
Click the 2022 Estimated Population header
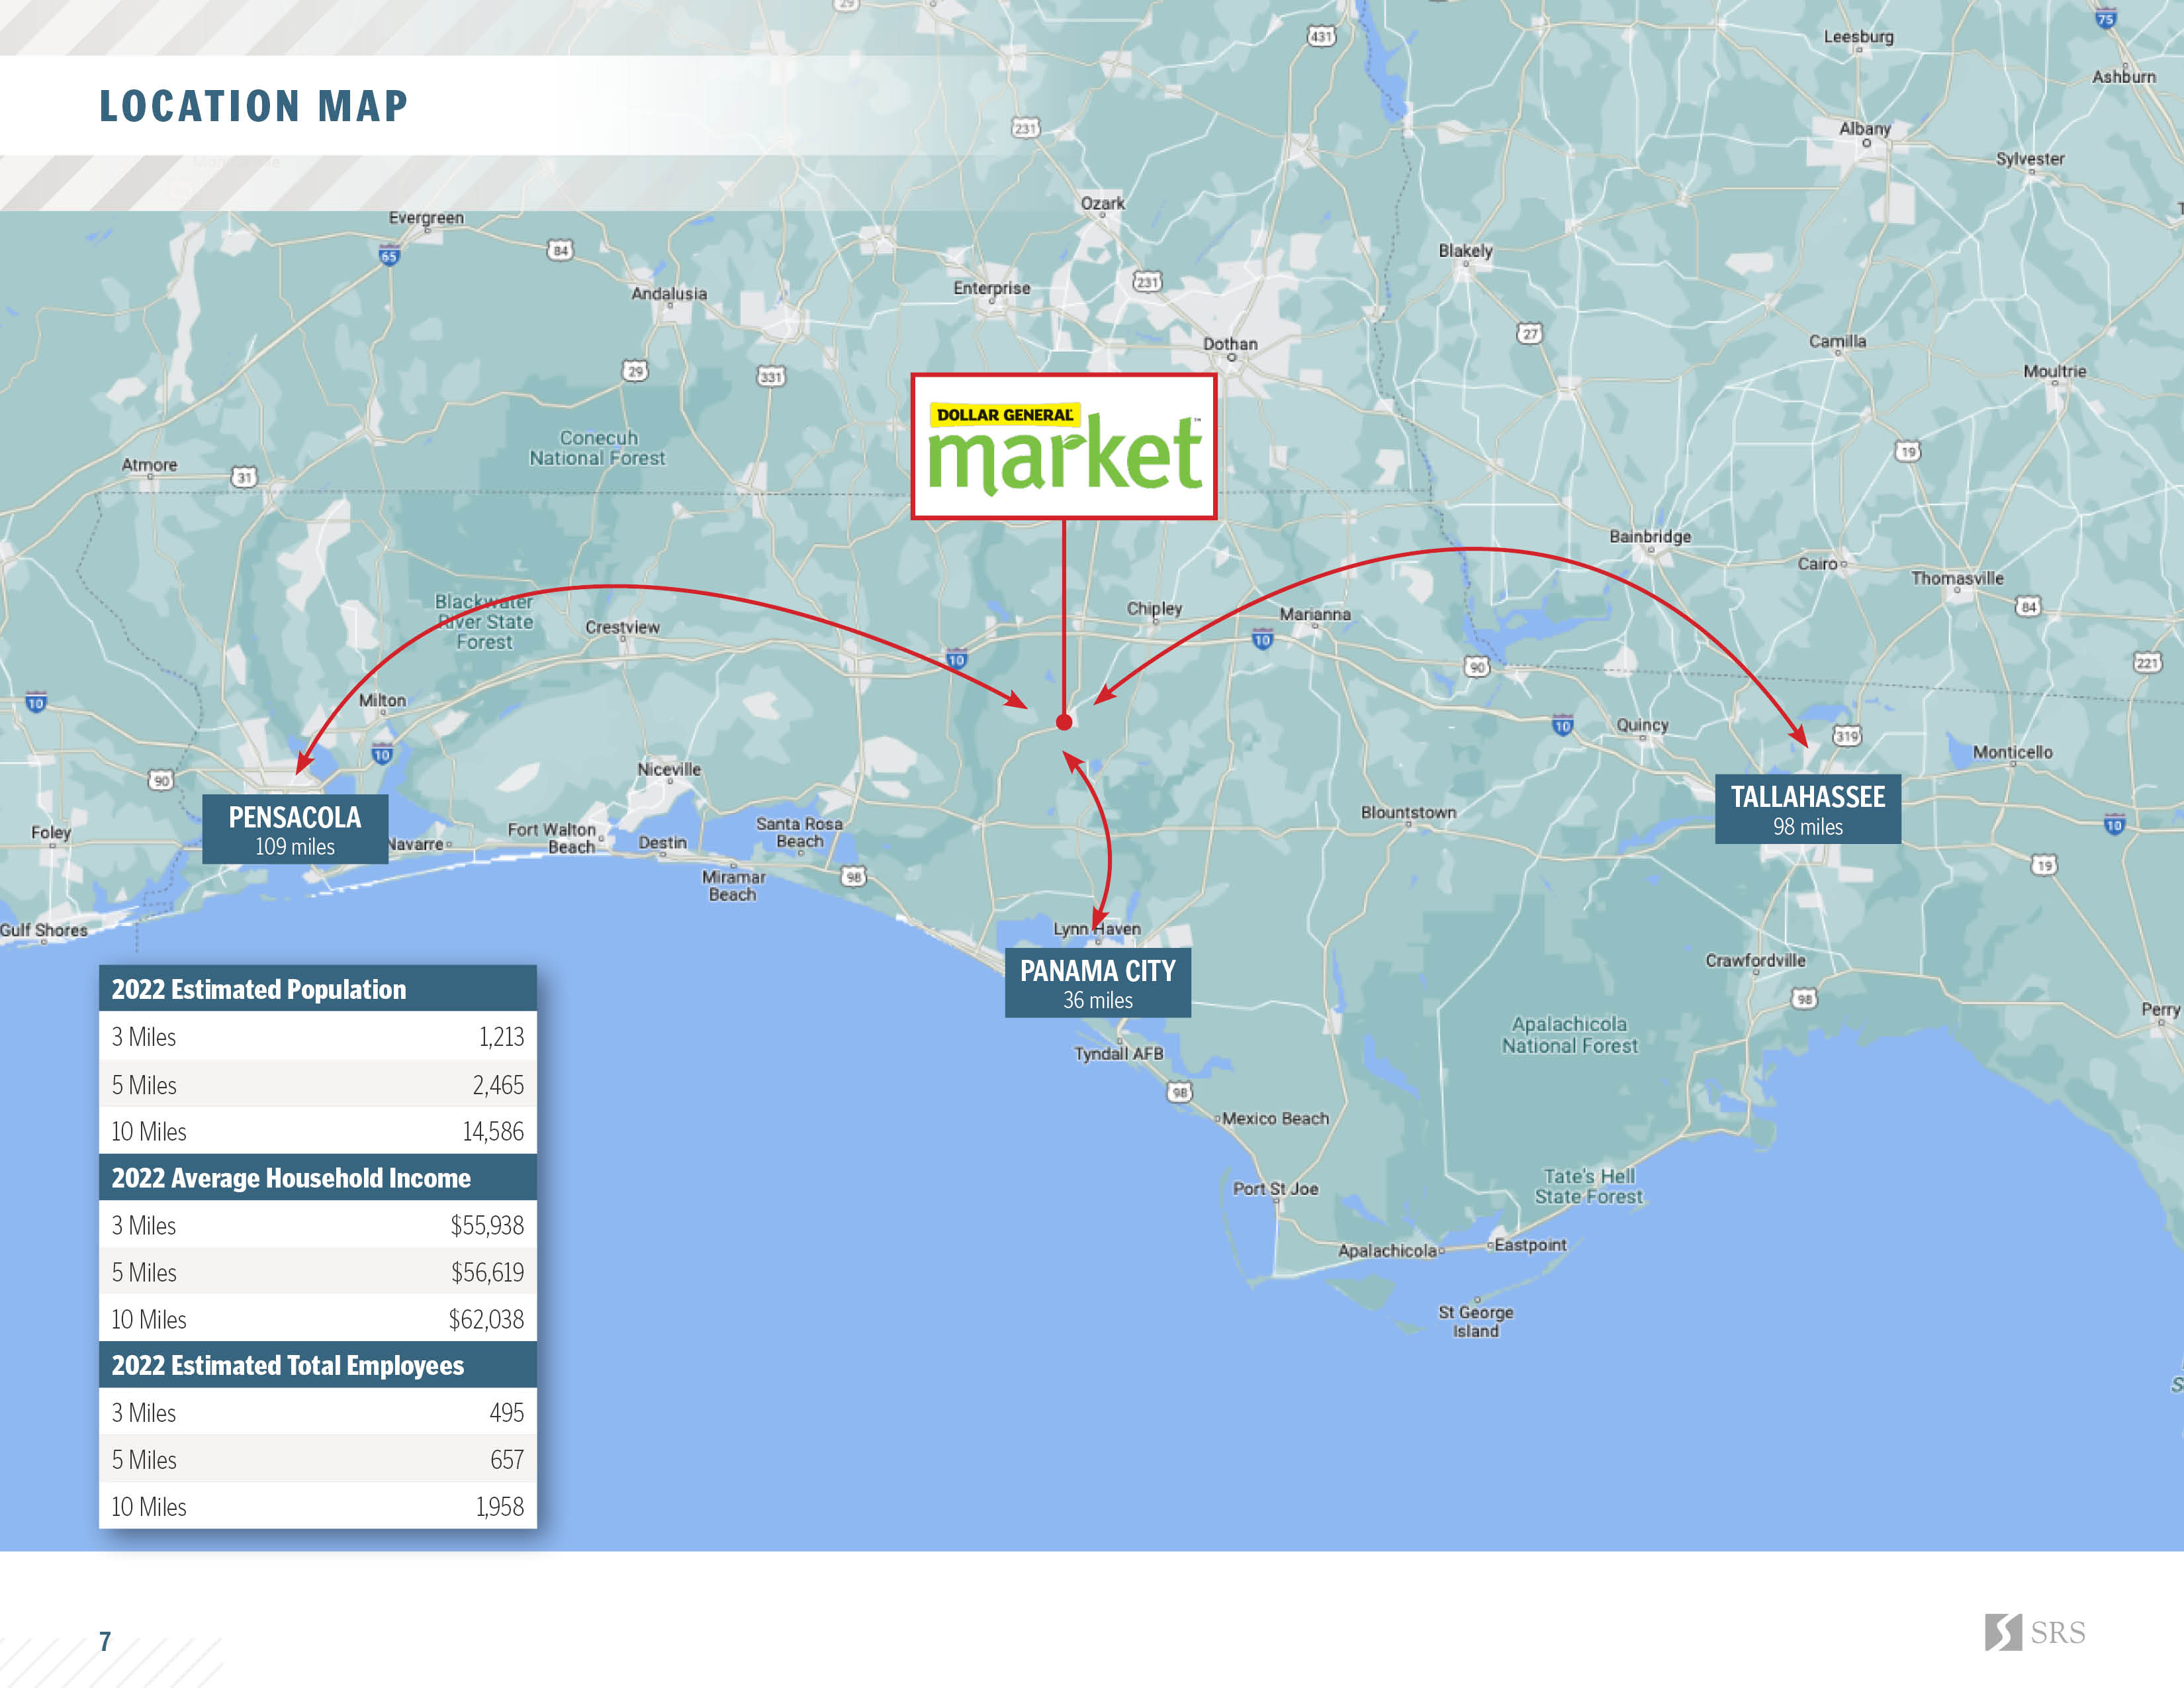point(318,989)
